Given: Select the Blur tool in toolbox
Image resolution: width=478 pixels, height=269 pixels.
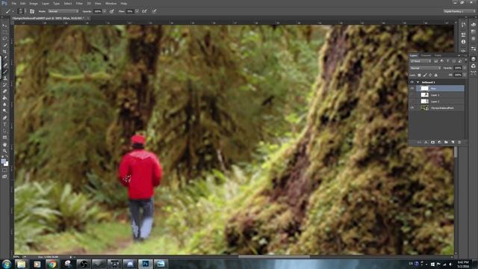Looking at the screenshot, I should click(x=4, y=105).
